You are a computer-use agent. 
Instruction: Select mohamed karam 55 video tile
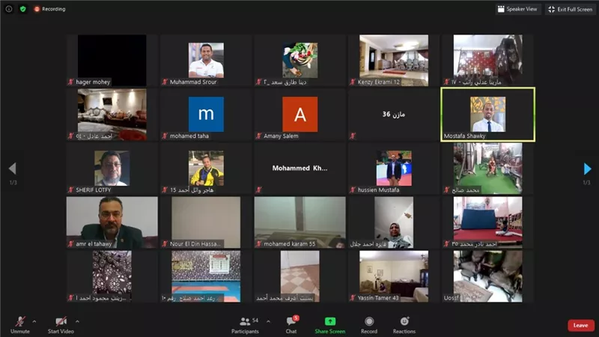coord(300,222)
